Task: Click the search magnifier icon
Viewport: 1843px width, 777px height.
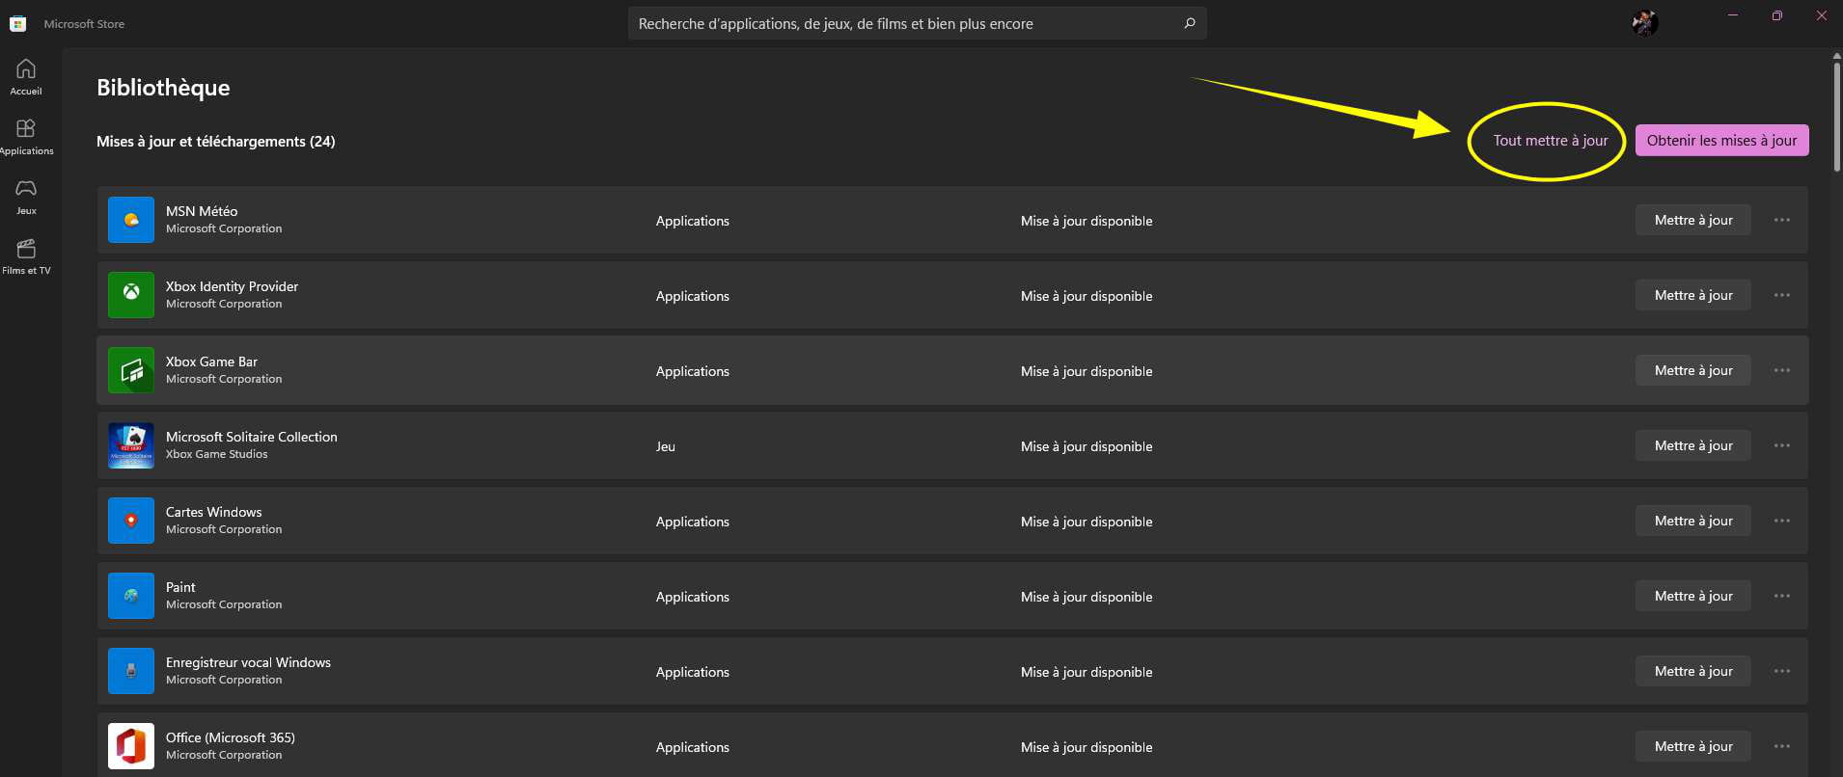Action: tap(1190, 23)
